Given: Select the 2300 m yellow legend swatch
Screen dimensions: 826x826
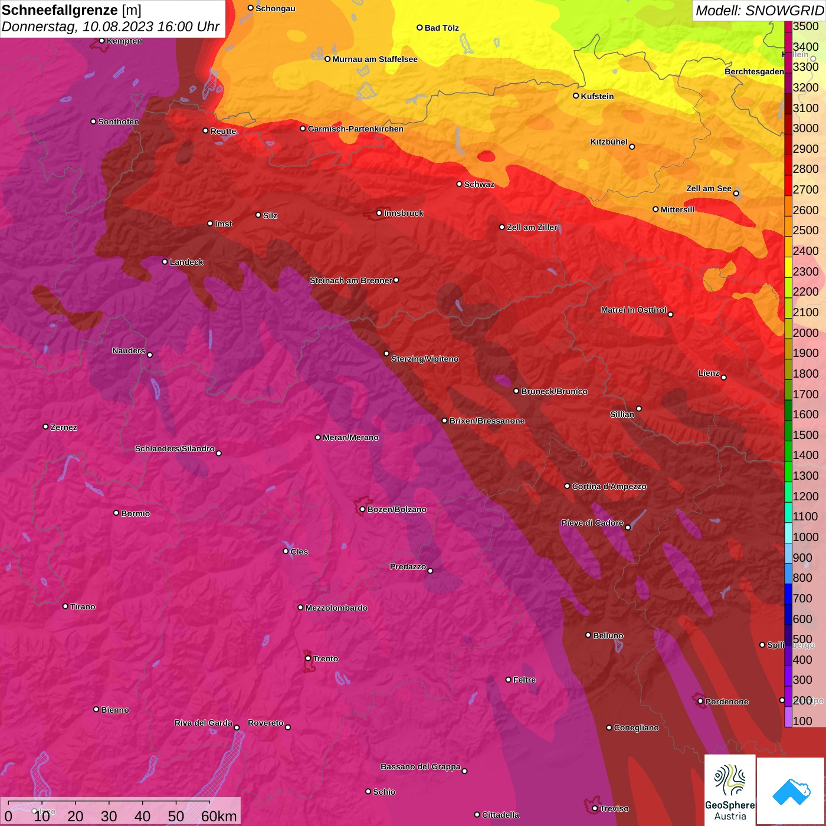Looking at the screenshot, I should tap(788, 267).
